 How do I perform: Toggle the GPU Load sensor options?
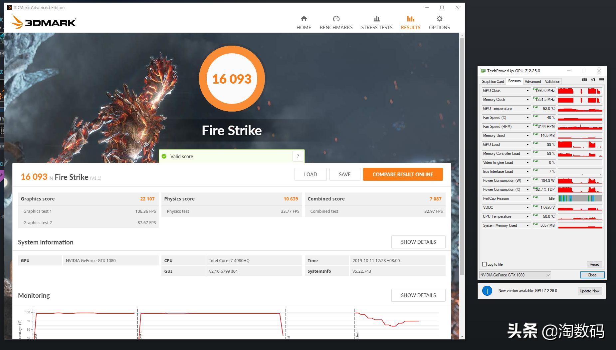528,144
